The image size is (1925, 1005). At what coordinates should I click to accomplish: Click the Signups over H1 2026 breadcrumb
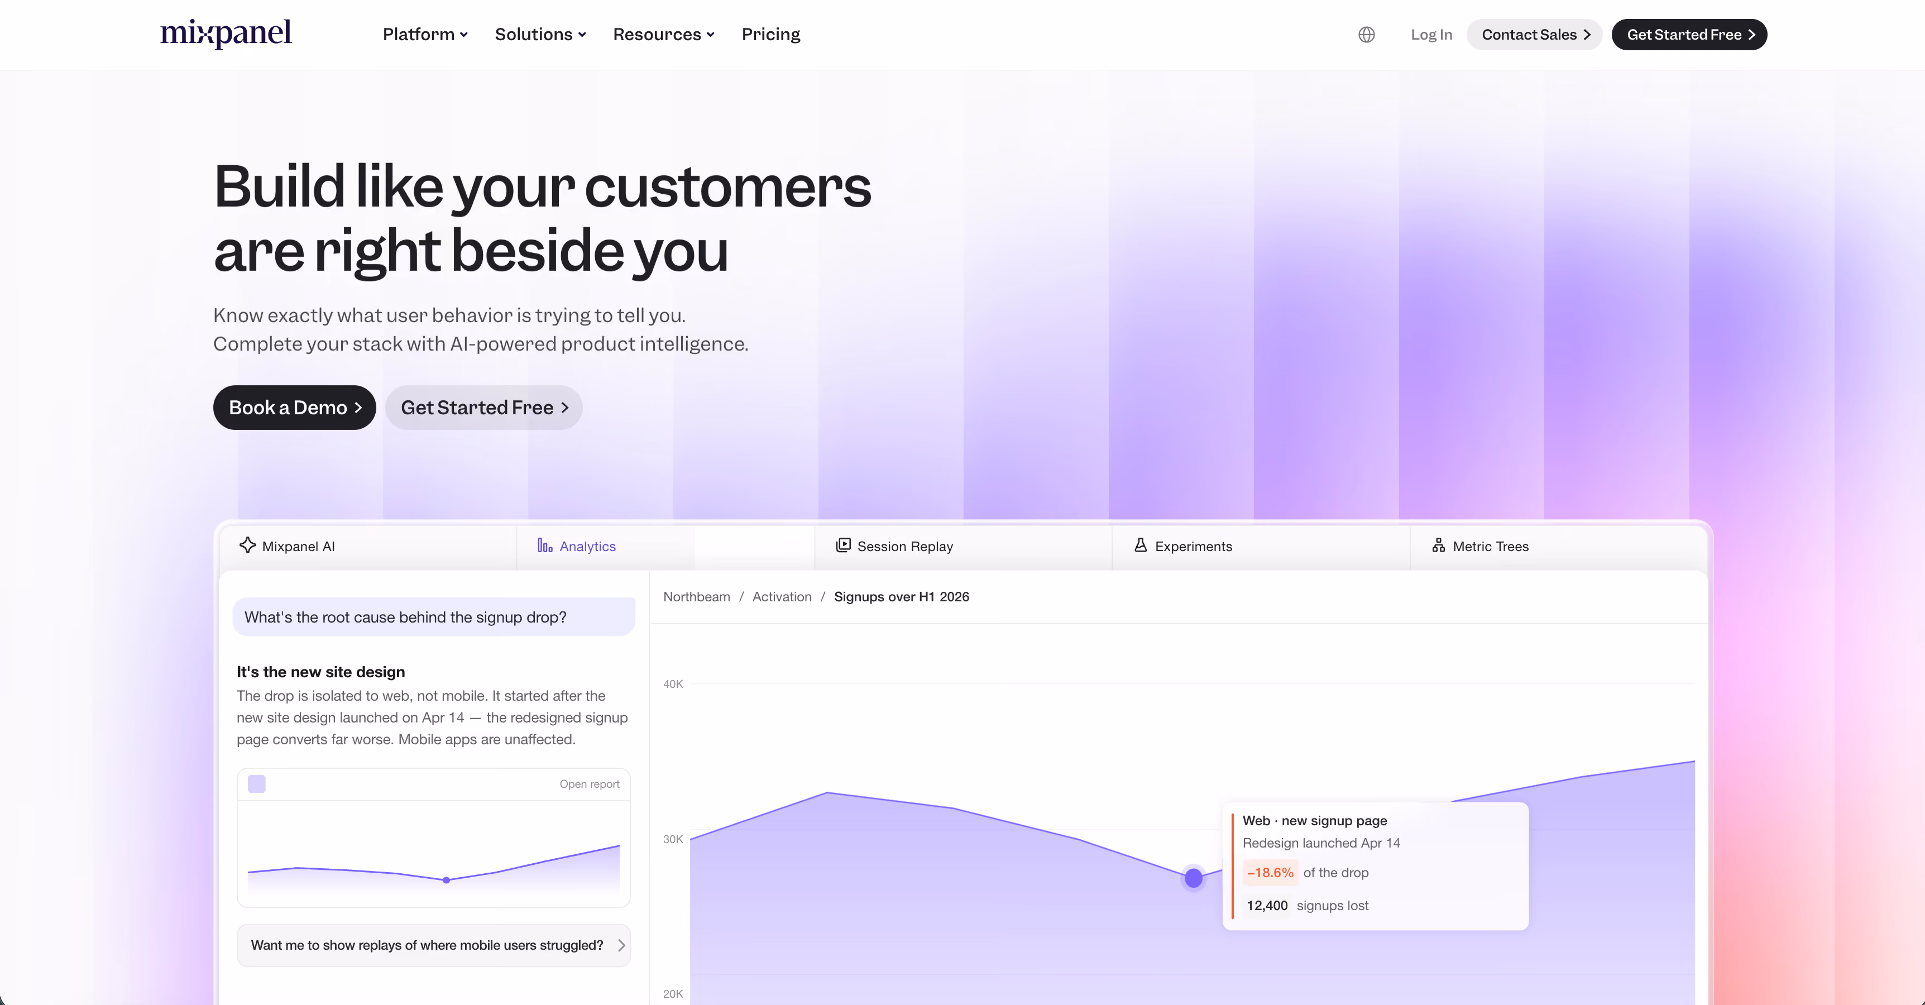[x=901, y=596]
